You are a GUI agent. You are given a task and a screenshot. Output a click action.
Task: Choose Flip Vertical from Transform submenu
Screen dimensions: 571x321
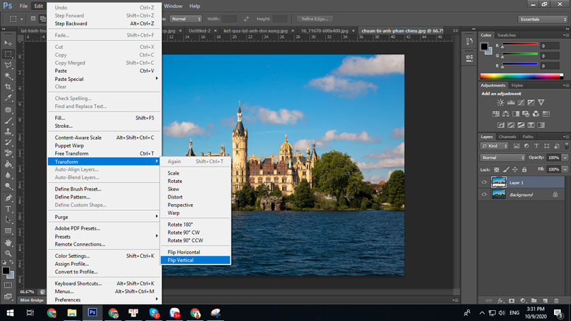tap(196, 260)
